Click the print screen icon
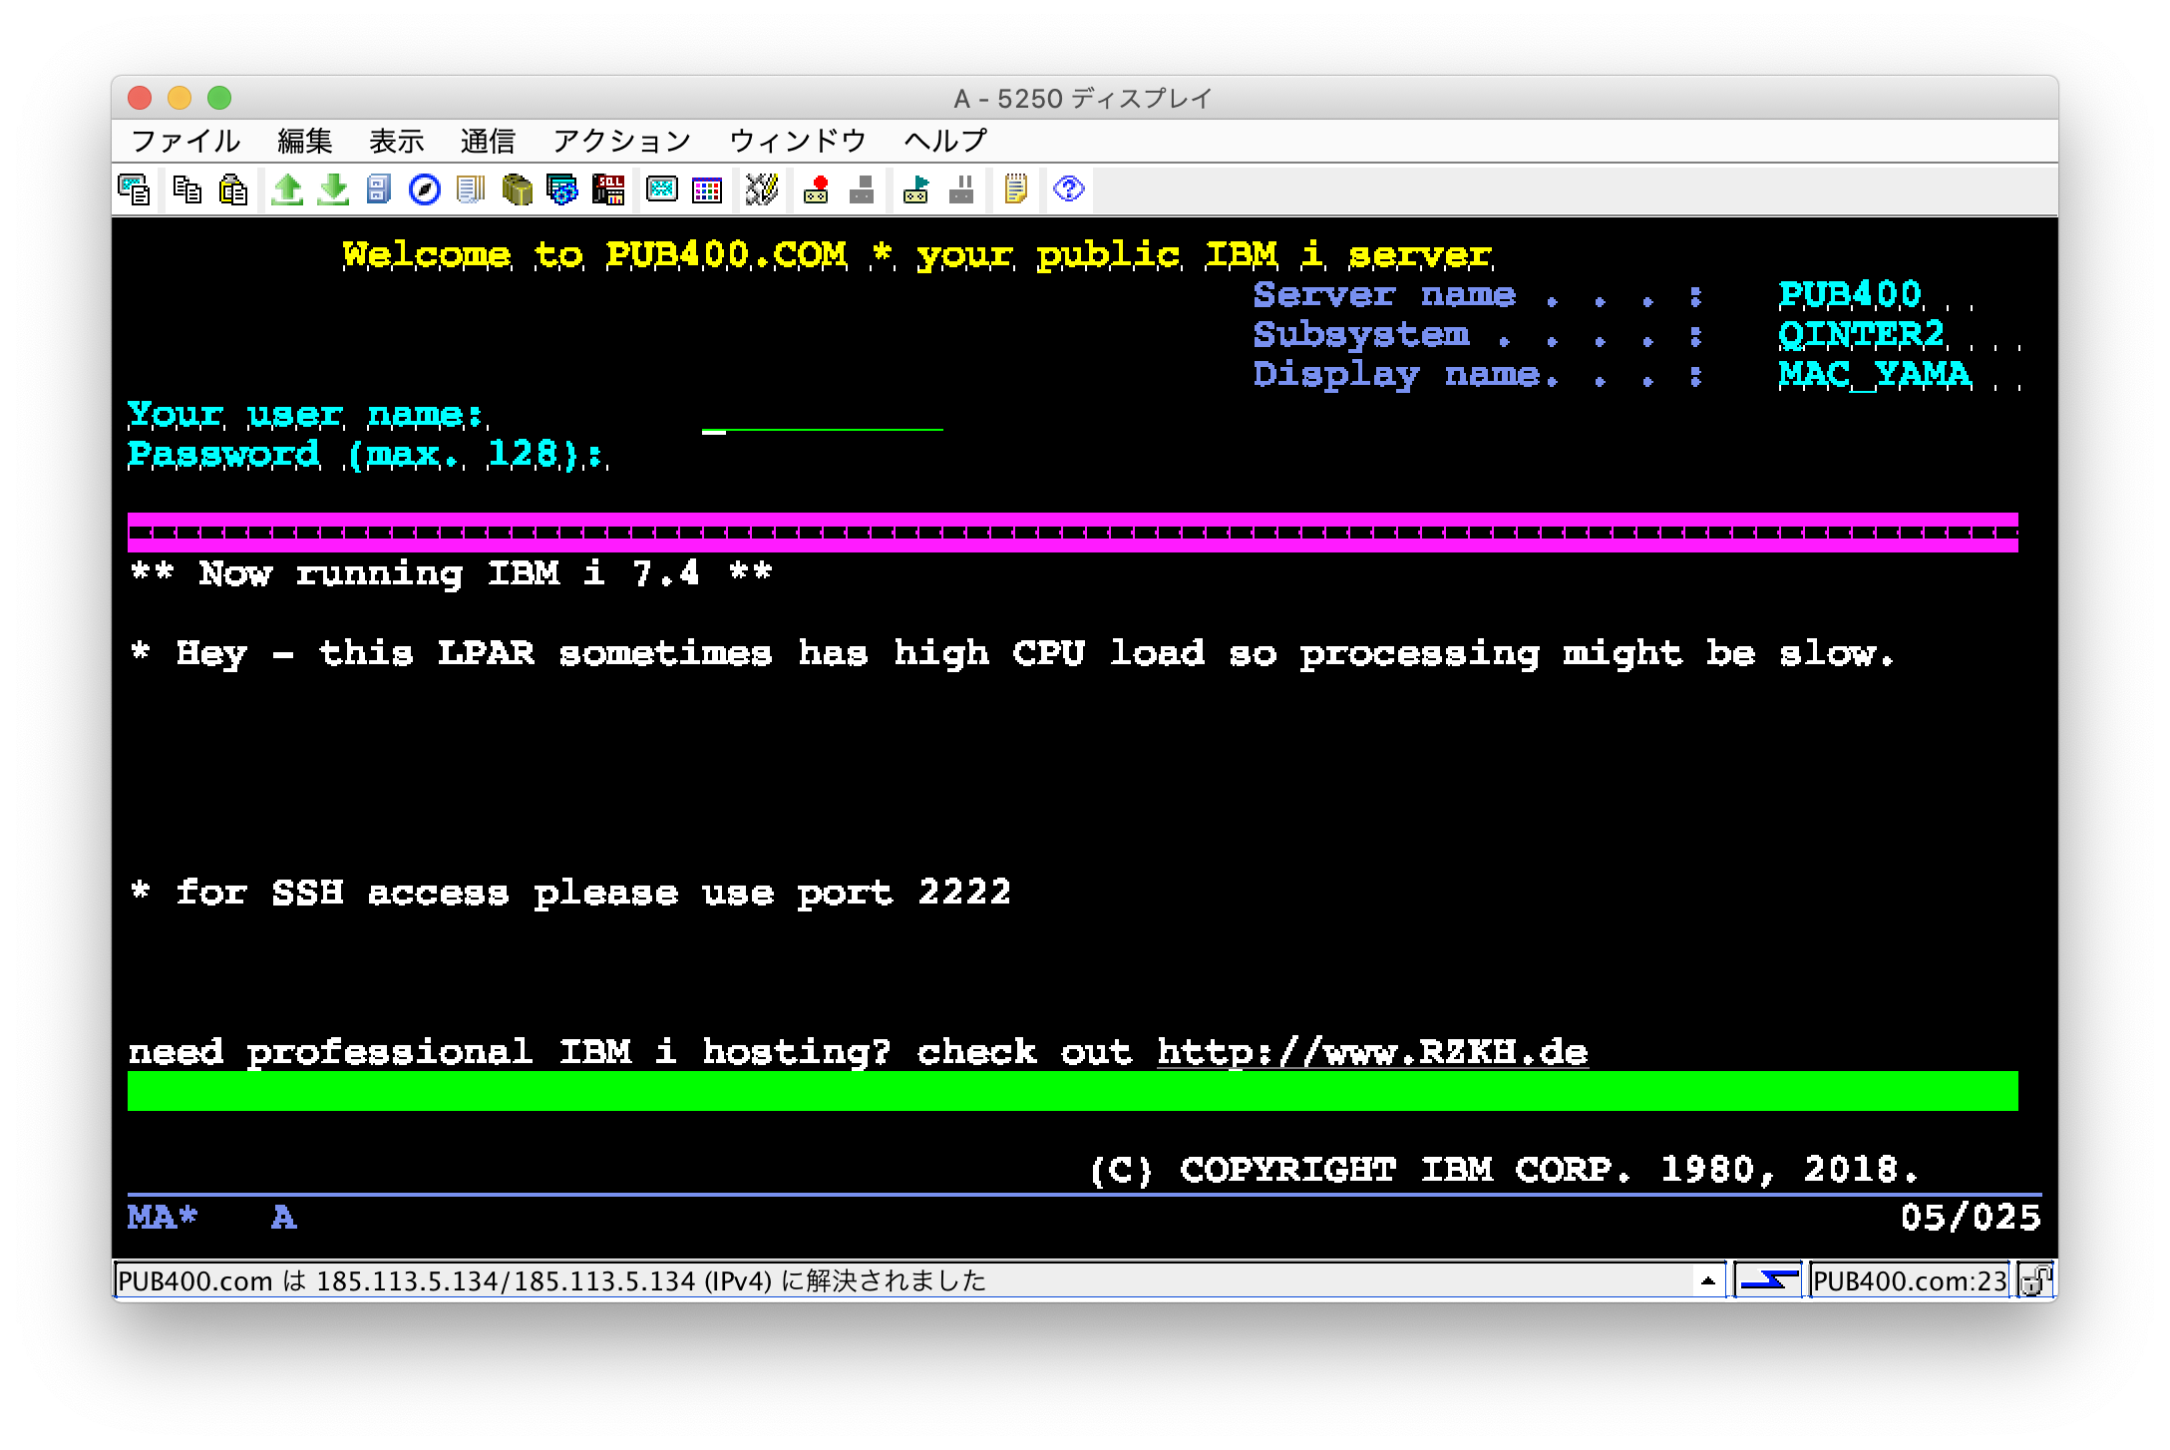 point(134,189)
